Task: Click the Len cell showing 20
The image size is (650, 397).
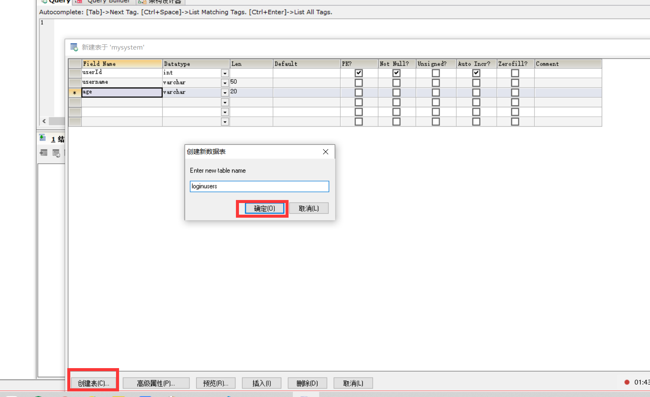Action: click(x=251, y=92)
